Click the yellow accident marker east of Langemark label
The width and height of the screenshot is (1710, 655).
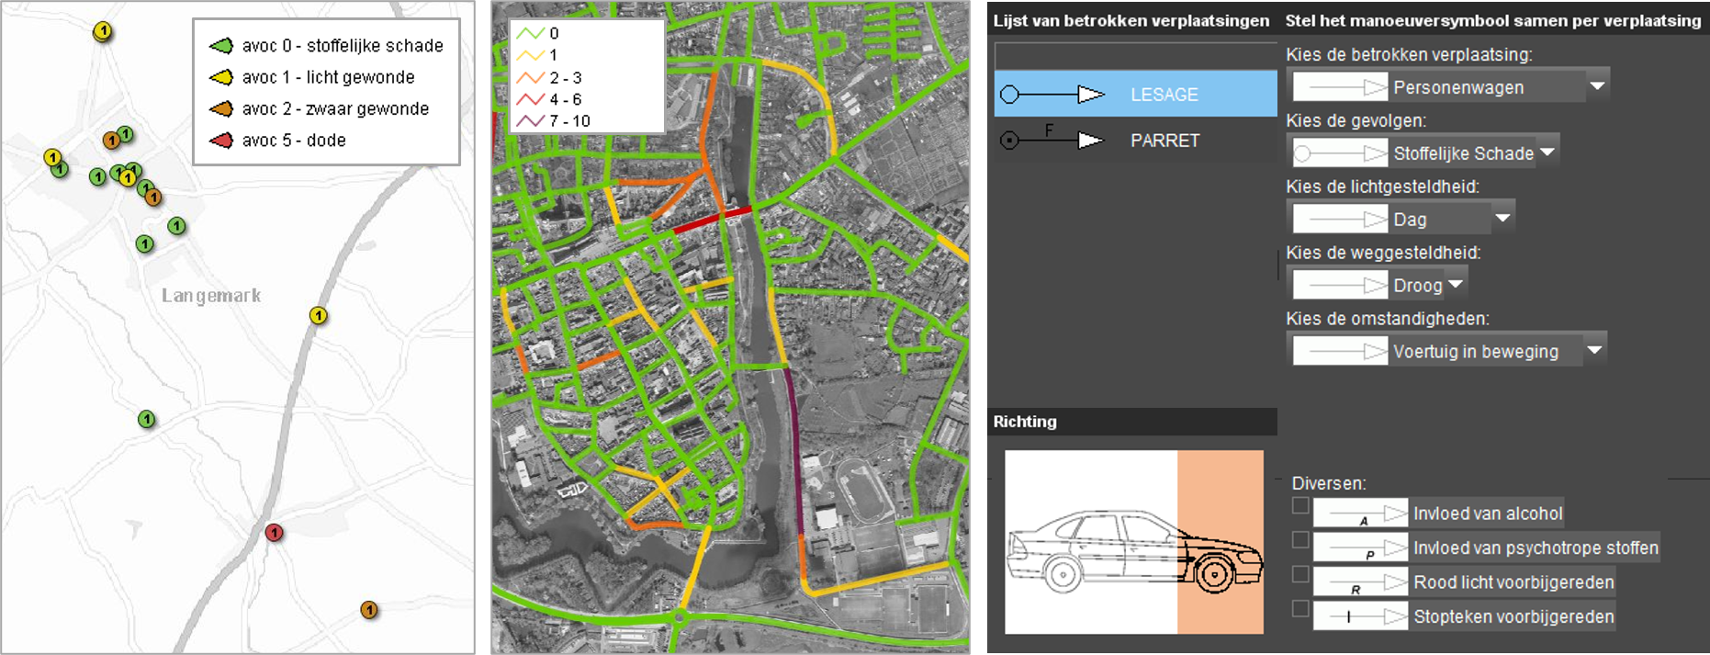318,315
